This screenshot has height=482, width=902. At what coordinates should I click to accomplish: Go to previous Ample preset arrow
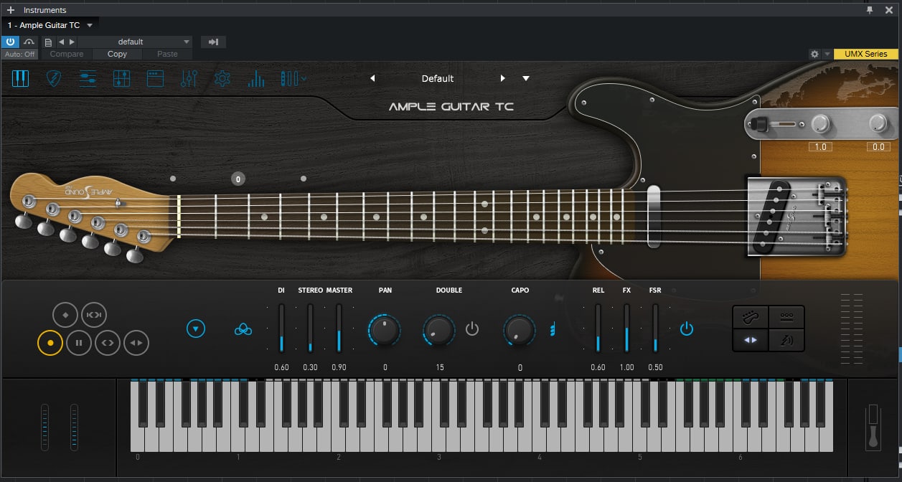pyautogui.click(x=372, y=78)
